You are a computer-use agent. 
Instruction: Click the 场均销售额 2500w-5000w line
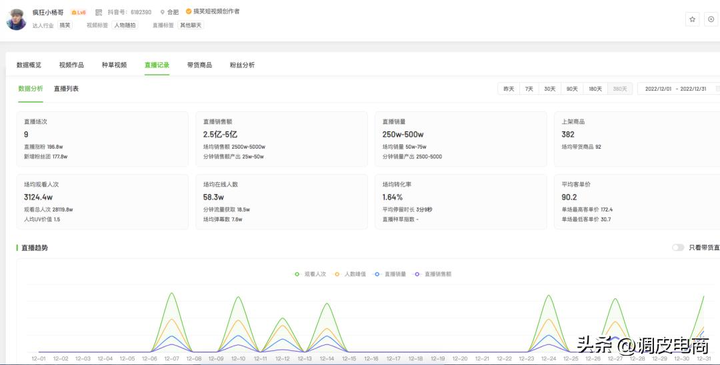(234, 147)
